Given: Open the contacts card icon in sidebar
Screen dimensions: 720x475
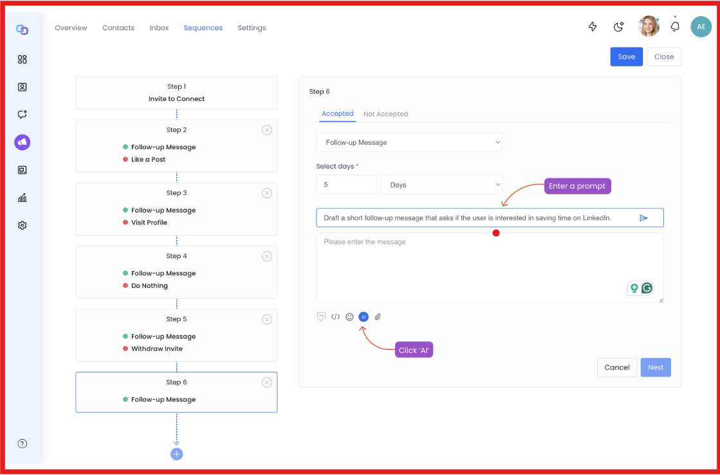Looking at the screenshot, I should pos(22,87).
